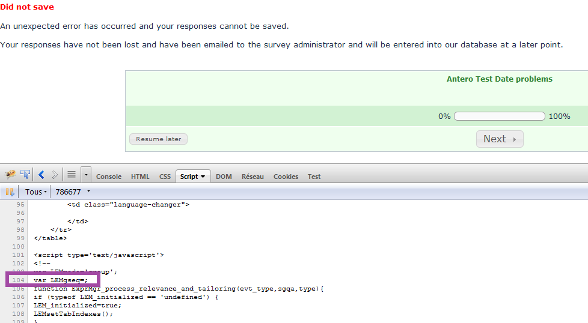Select the DOM tab
Viewport: 588px width, 323px height.
224,177
